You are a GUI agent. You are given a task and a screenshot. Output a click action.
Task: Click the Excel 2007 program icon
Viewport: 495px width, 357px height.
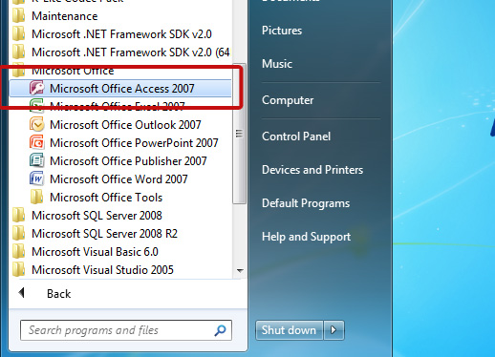37,106
